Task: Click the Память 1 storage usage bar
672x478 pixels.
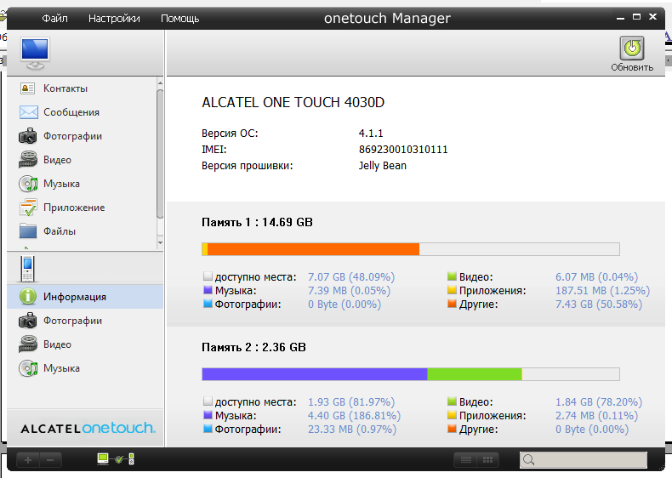Action: click(410, 249)
